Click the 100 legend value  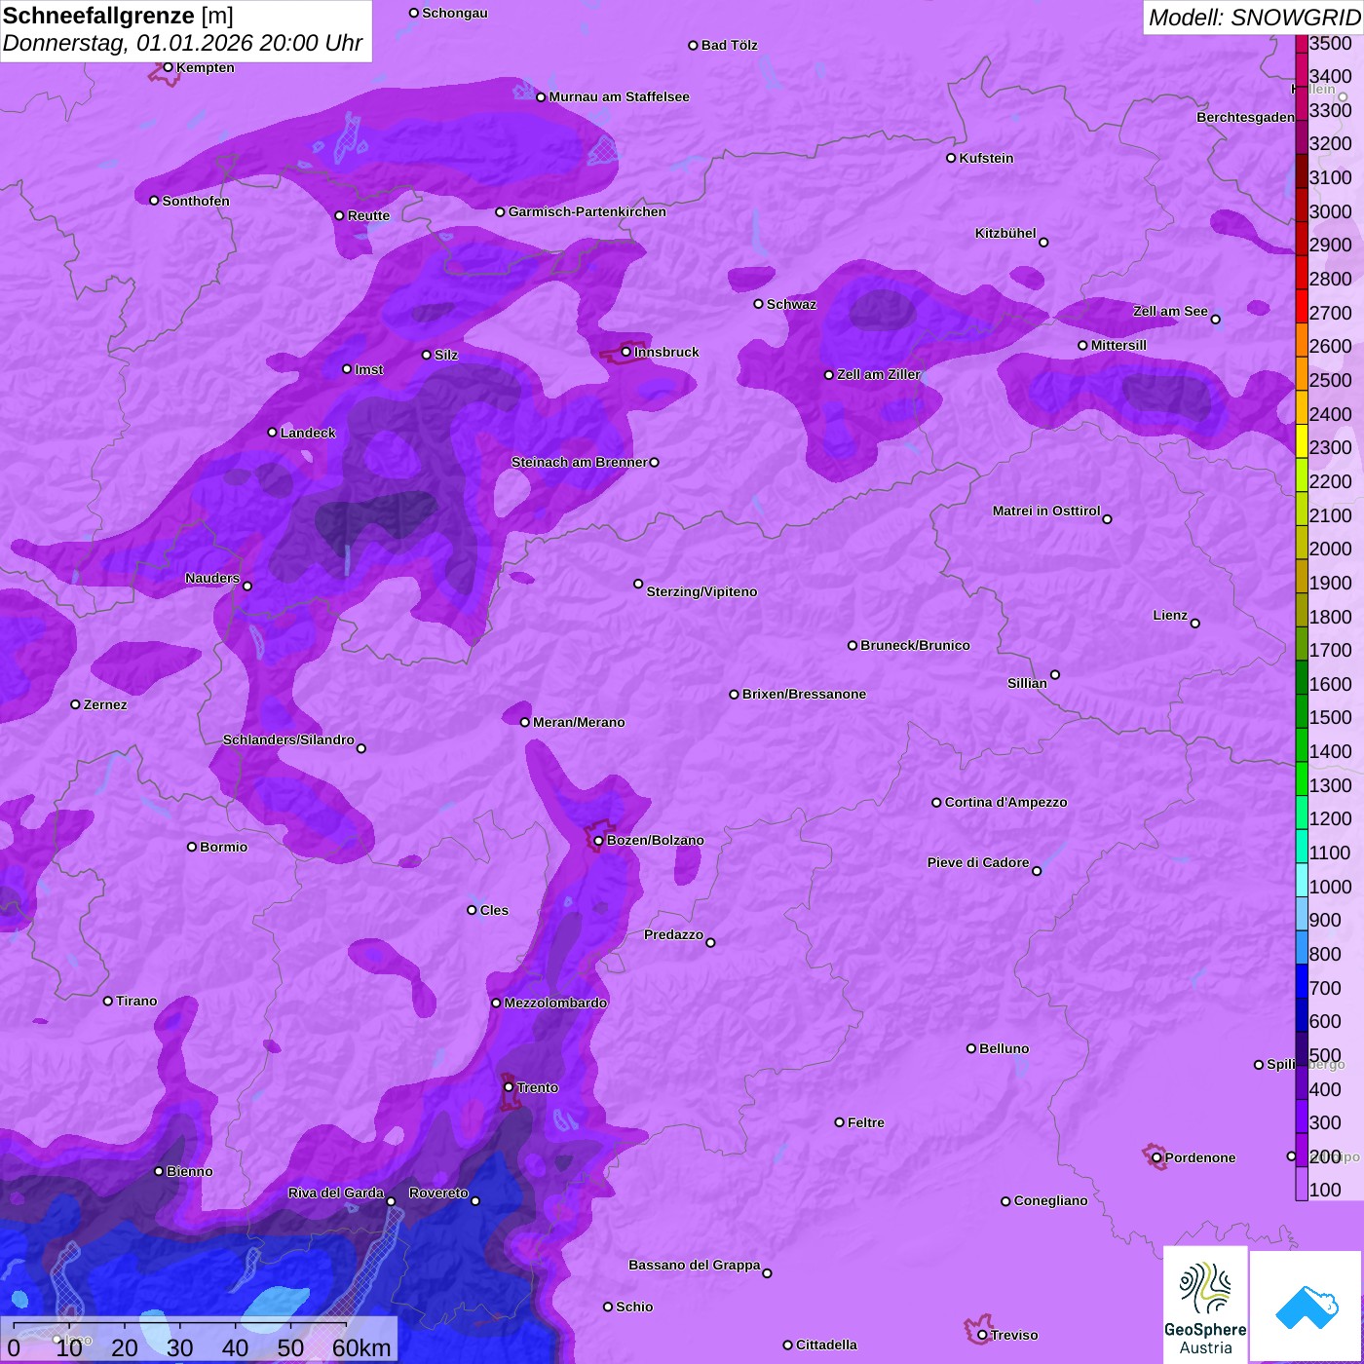1325,1190
